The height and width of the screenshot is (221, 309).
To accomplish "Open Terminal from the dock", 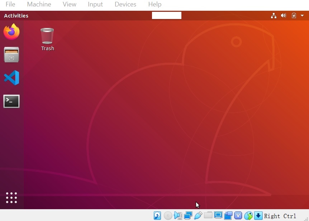I will coord(11,101).
